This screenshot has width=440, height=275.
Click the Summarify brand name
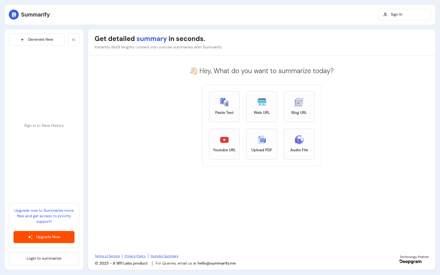pyautogui.click(x=35, y=15)
